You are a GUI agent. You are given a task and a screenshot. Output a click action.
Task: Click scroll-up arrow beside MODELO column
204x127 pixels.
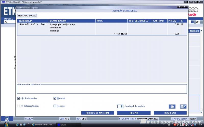point(201,31)
